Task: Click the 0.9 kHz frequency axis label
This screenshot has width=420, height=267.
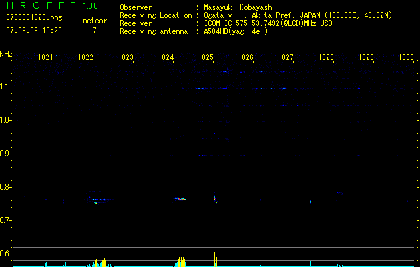Action: click(5, 154)
